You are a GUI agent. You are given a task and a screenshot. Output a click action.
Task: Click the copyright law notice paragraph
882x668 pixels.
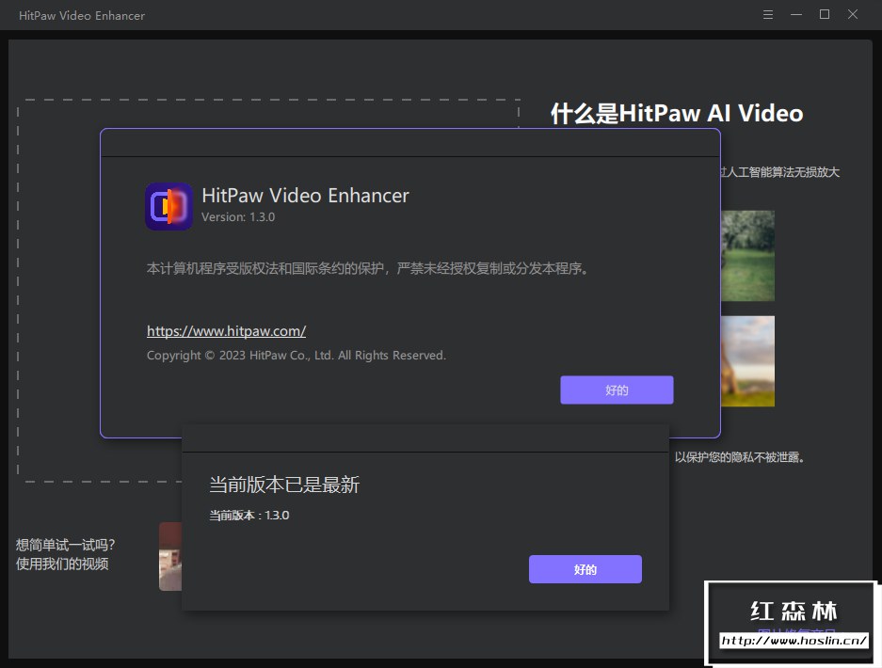(367, 269)
